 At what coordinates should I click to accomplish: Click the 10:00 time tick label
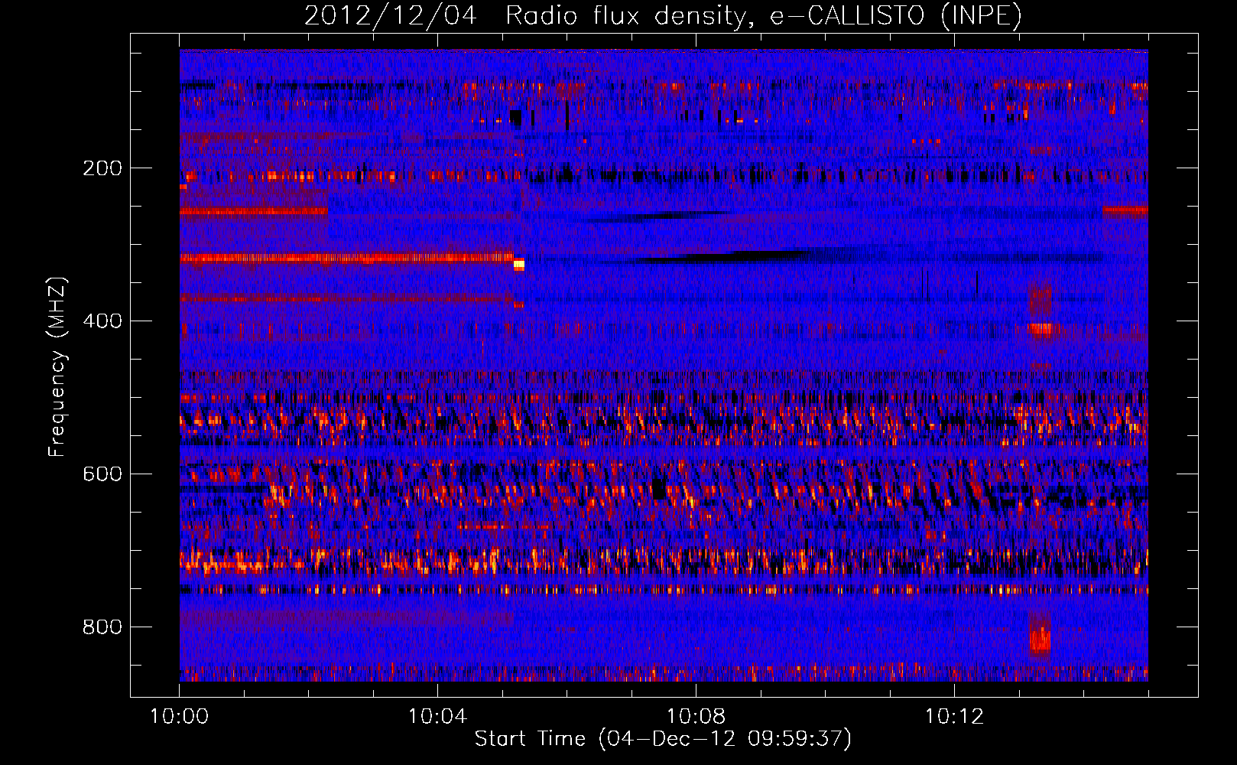pos(180,717)
